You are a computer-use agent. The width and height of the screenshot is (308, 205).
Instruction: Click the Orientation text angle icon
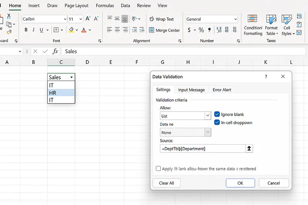tap(134, 19)
